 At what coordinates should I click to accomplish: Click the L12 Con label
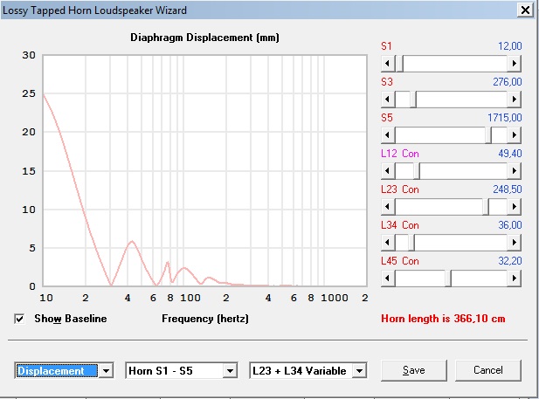[400, 154]
